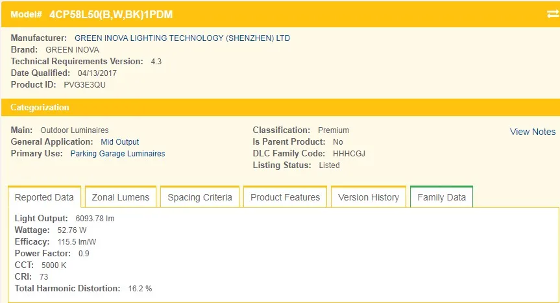Screen dimensions: 560x303
Task: Select the Product ID value PVG3E3QU
Action: pos(84,85)
